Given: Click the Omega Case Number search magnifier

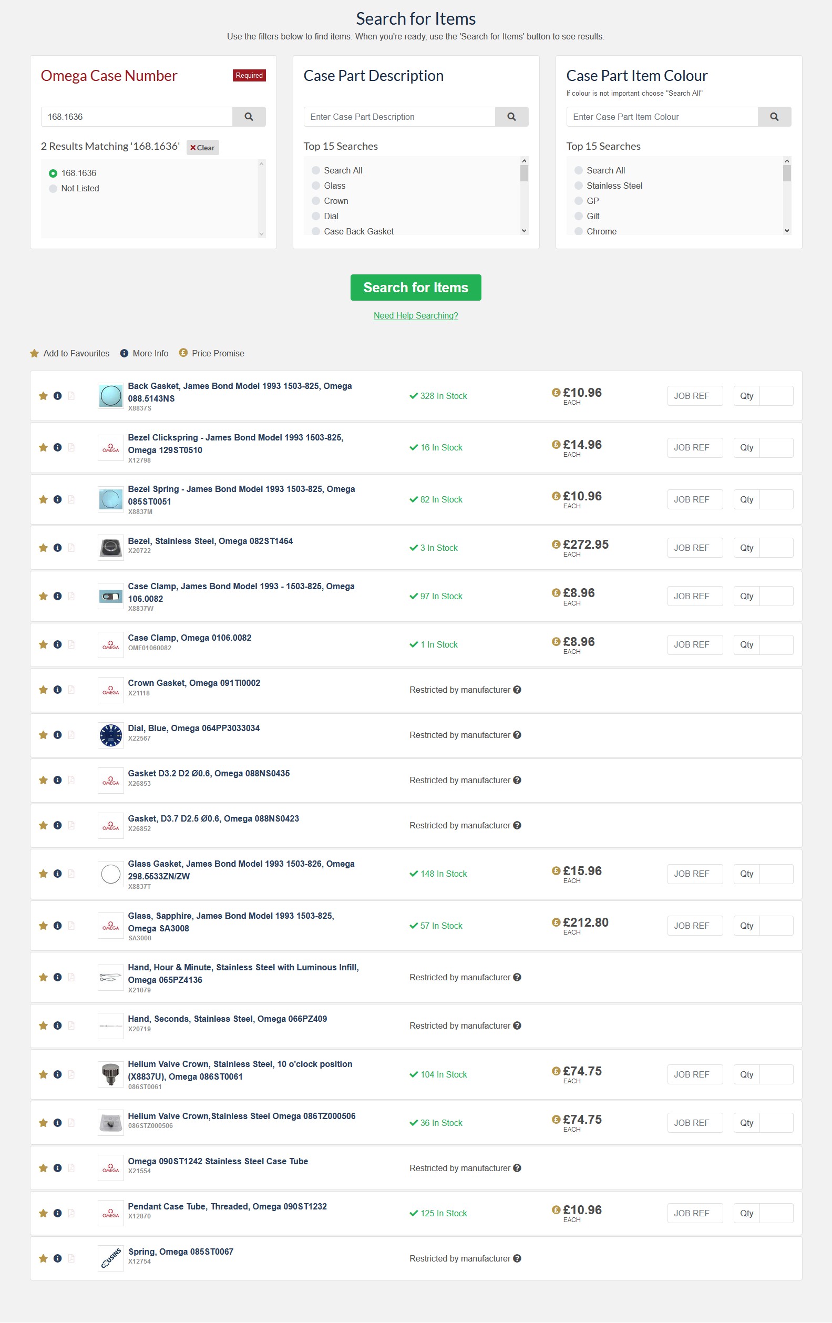Looking at the screenshot, I should pyautogui.click(x=249, y=117).
